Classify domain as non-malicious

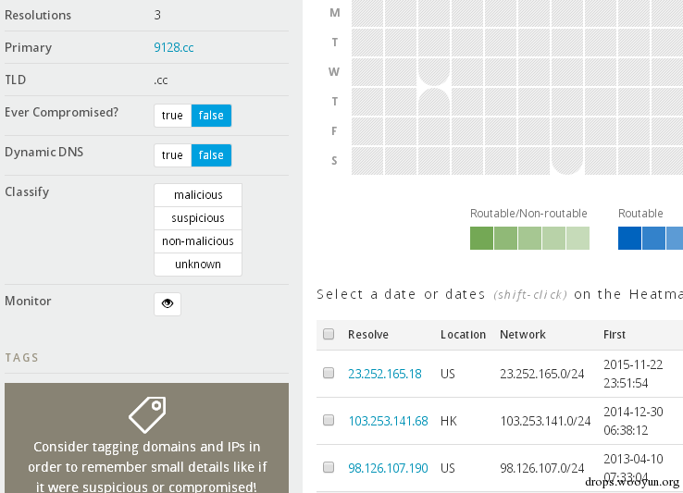click(198, 241)
